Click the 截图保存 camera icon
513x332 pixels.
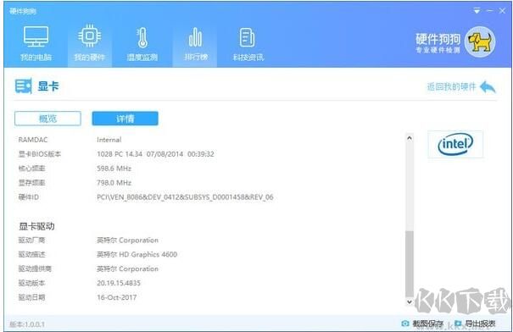pyautogui.click(x=405, y=324)
